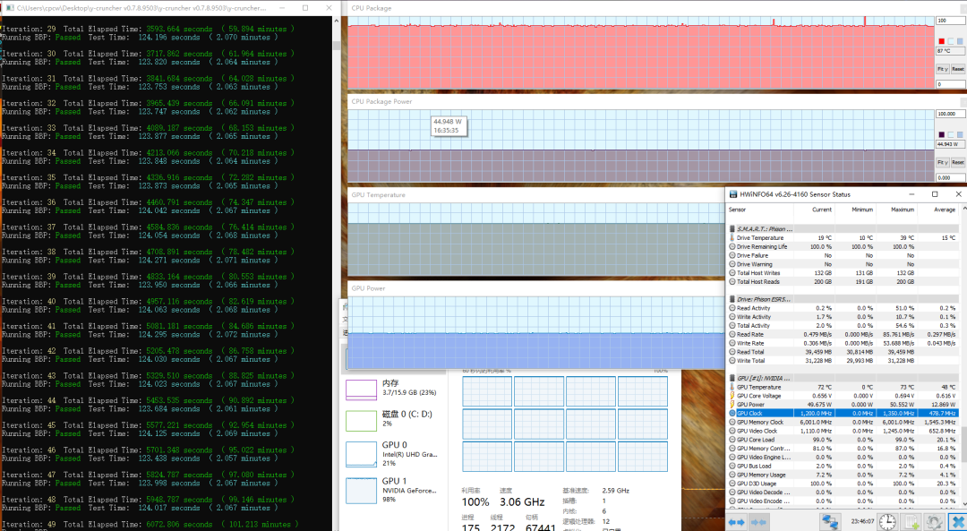This screenshot has height=531, width=967.
Task: Click CPU Package graph minimum field 0
Action: click(950, 84)
